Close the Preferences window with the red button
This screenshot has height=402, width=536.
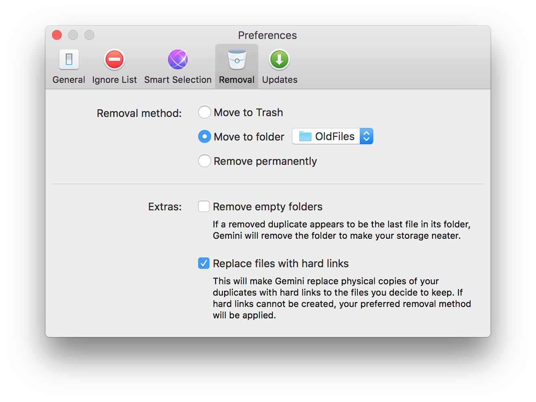pyautogui.click(x=57, y=35)
